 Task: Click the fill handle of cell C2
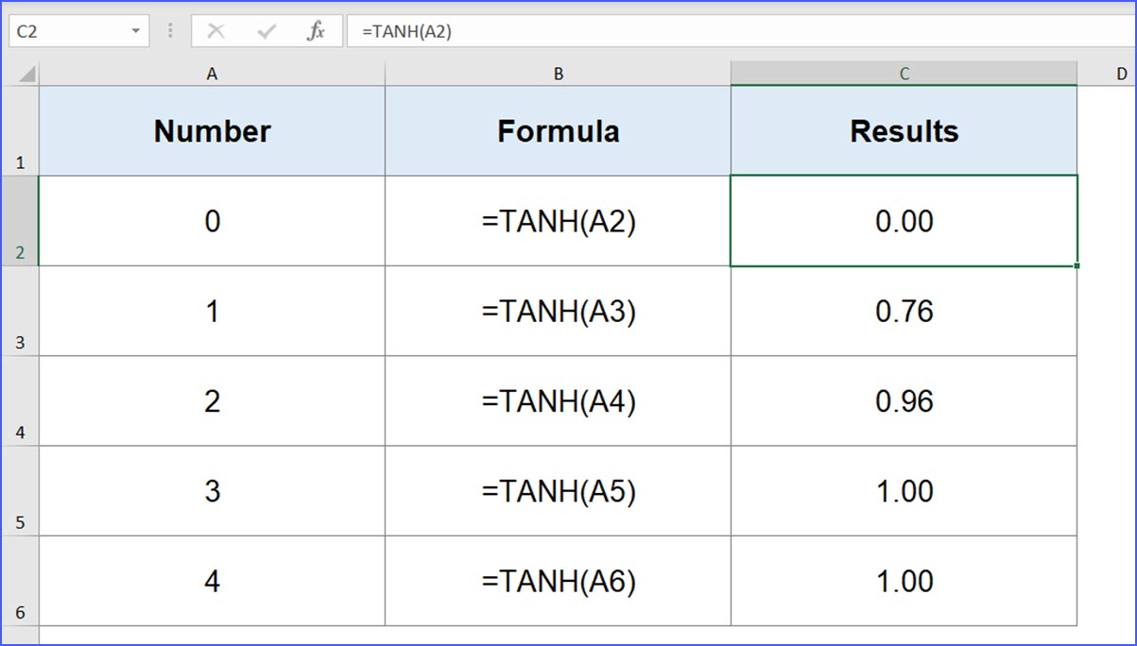pyautogui.click(x=1077, y=265)
